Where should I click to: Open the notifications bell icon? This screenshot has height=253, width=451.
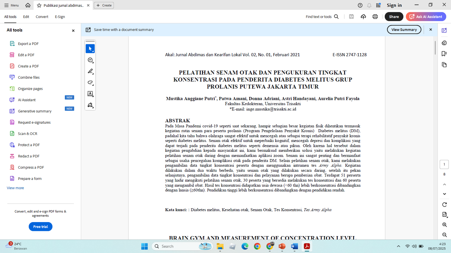(x=369, y=5)
